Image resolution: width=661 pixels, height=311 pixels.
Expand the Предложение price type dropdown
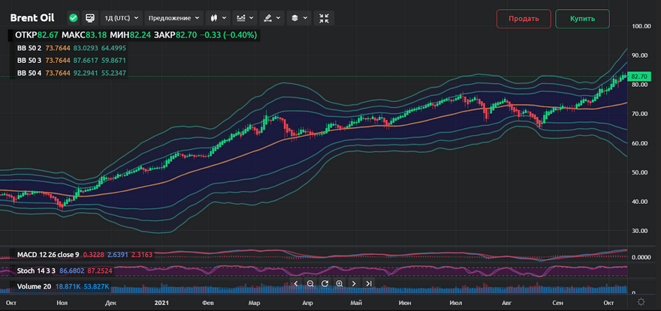pos(174,17)
